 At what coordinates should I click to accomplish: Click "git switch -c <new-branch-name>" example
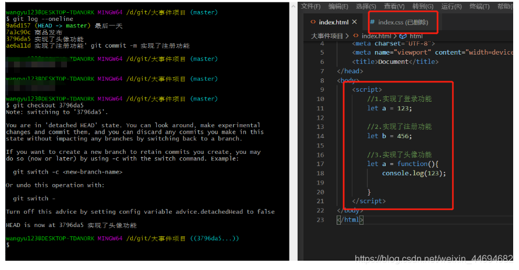pos(68,172)
